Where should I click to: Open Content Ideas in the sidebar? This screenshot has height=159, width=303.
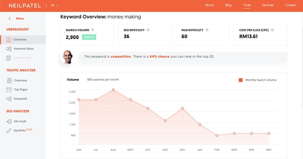pos(23,58)
